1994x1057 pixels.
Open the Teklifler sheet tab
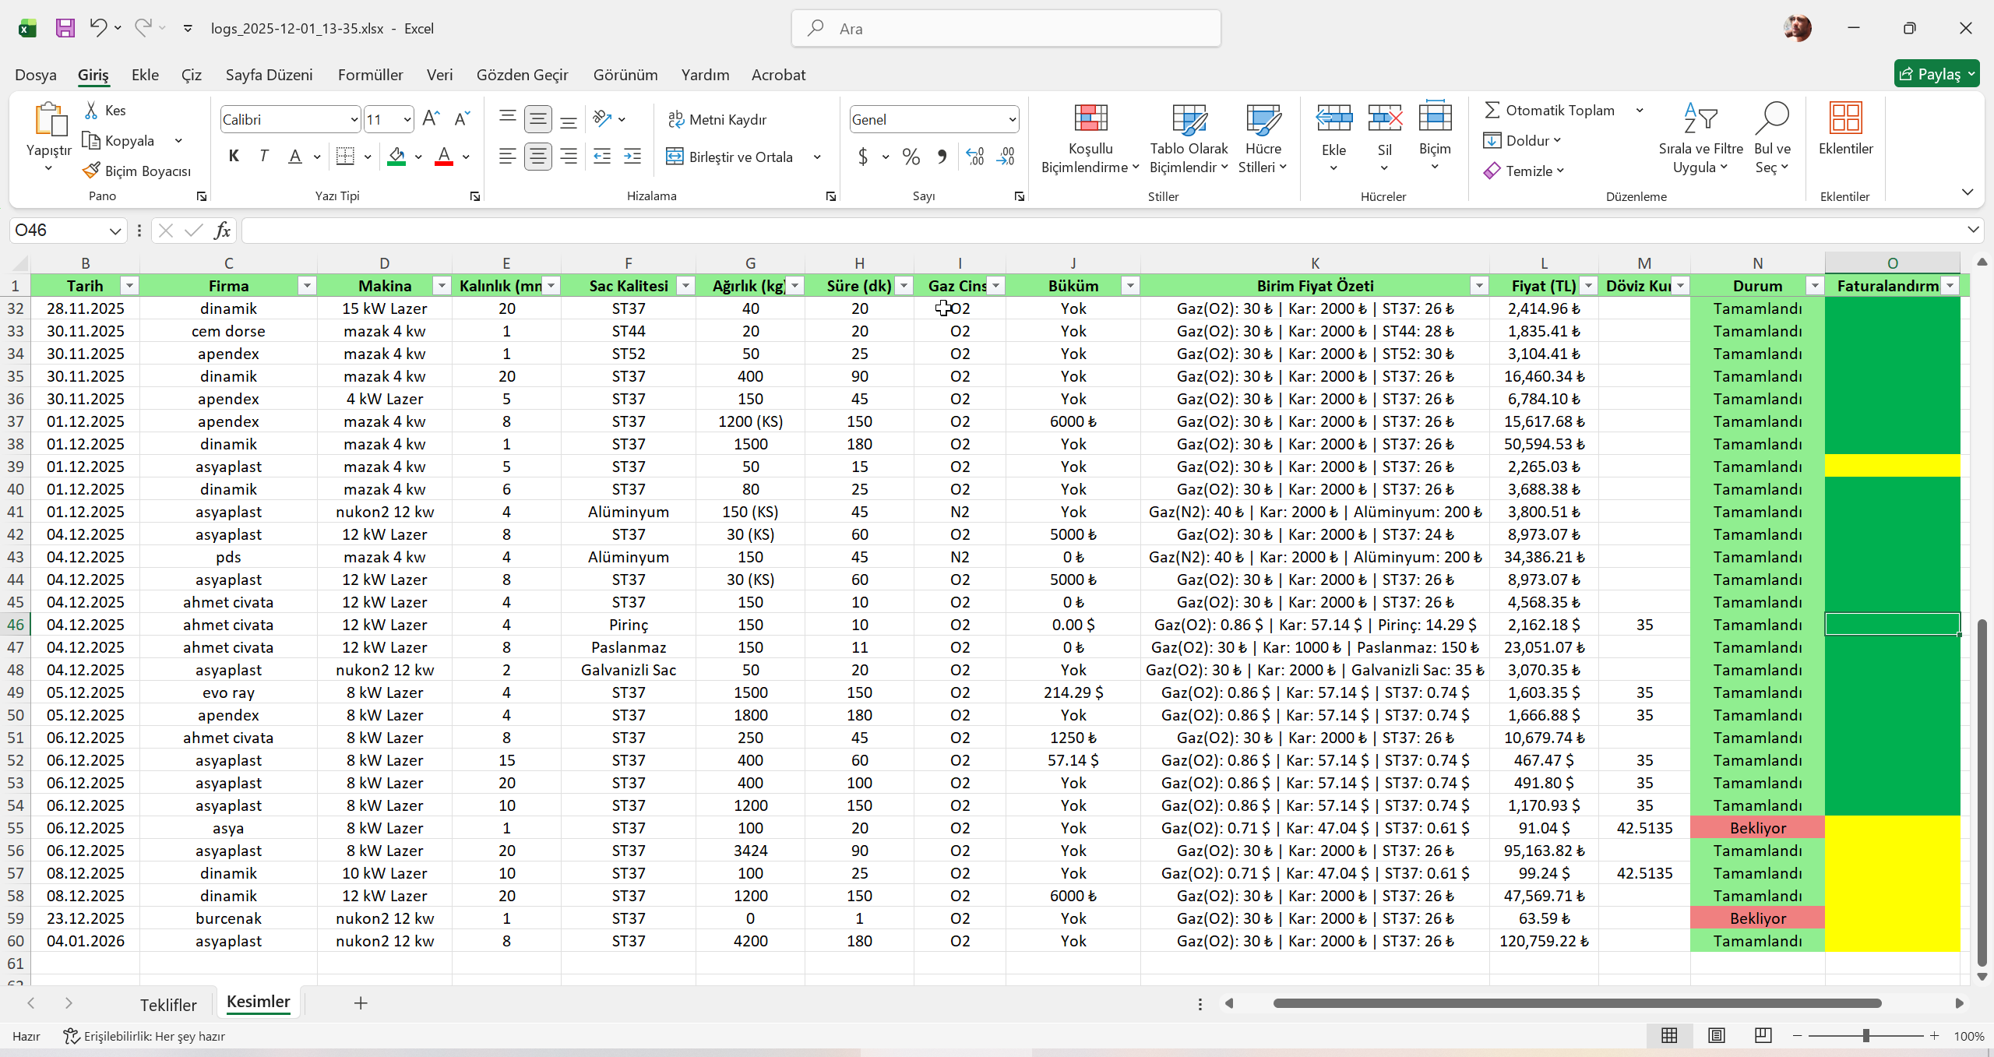click(x=168, y=1005)
